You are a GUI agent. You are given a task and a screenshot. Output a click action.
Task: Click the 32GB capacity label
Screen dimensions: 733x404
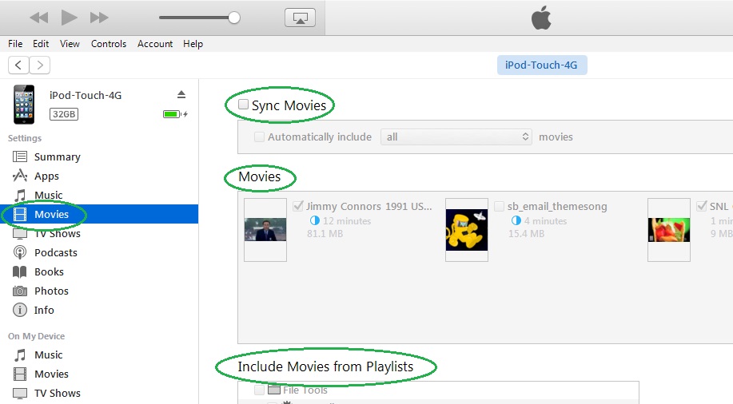point(64,114)
